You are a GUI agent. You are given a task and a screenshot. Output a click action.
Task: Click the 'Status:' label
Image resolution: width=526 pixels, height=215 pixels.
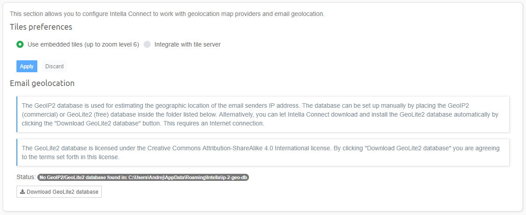click(x=26, y=177)
